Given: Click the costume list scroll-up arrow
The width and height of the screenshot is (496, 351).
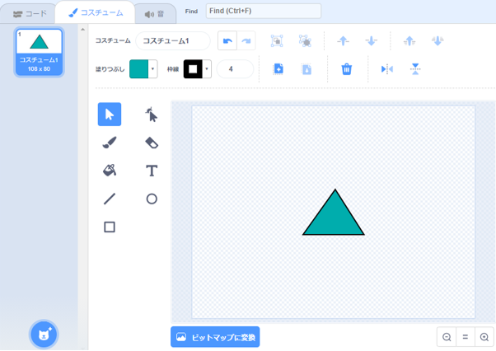Looking at the screenshot, I should click(83, 30).
